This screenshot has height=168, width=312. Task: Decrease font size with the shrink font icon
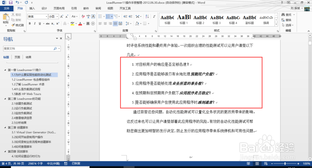pos(67,17)
